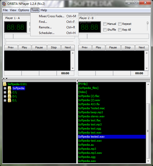153x166 pixels.
Task: Open the Options menu
Action: click(24, 10)
